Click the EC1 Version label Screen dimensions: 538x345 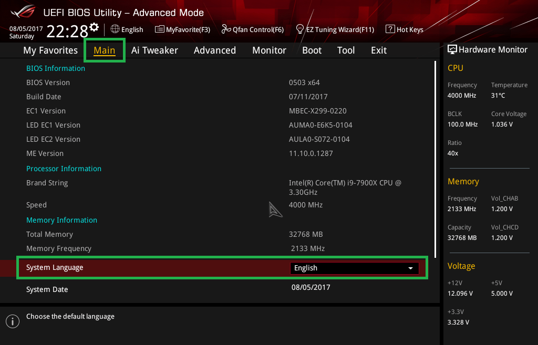(46, 111)
